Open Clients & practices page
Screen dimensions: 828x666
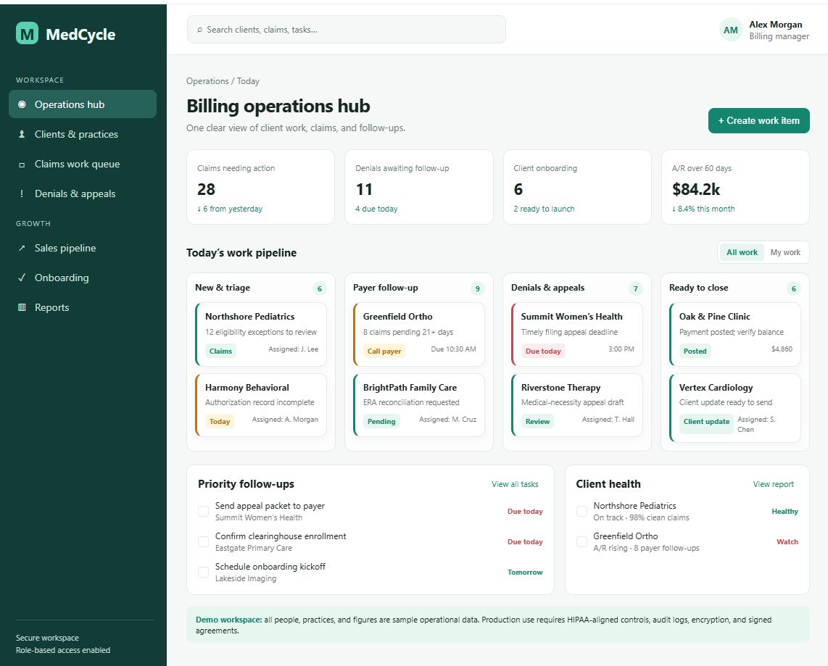[83, 134]
